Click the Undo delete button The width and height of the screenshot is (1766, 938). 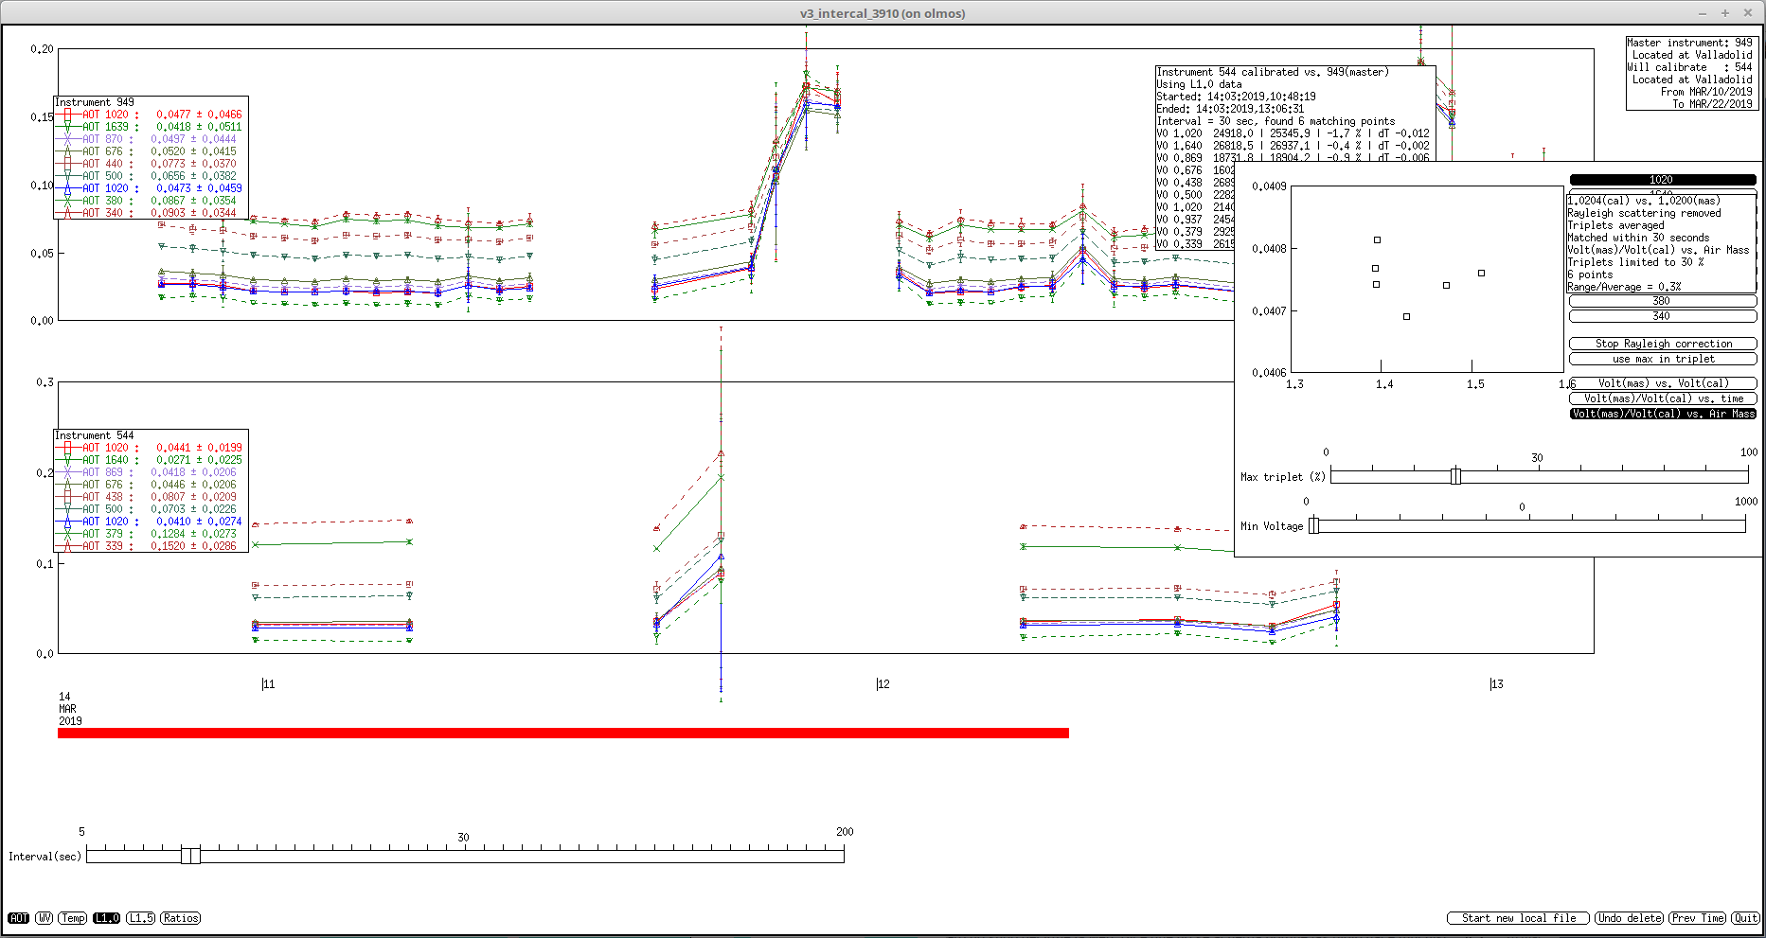click(x=1629, y=918)
